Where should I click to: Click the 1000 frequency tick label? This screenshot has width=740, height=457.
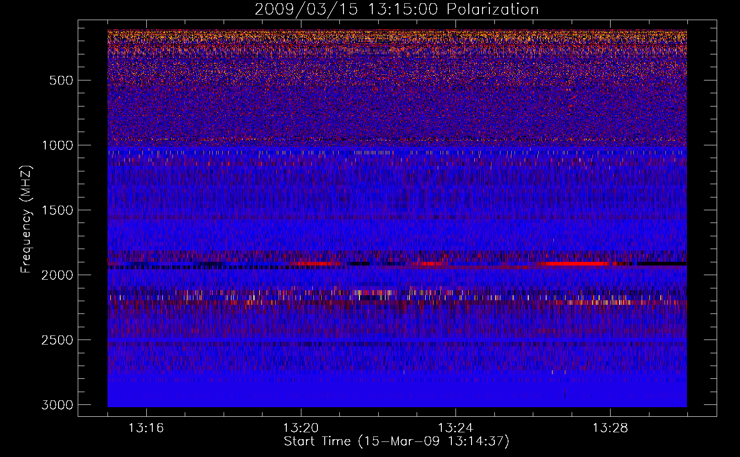click(x=57, y=145)
